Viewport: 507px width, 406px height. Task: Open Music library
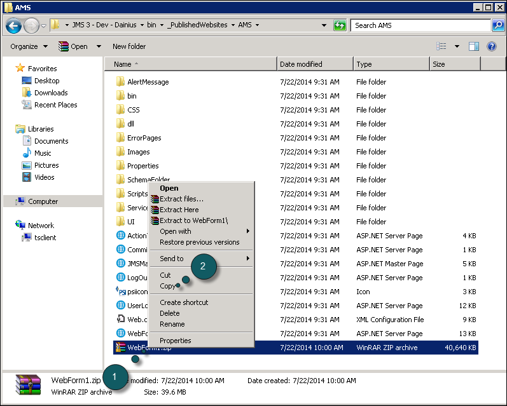[43, 153]
